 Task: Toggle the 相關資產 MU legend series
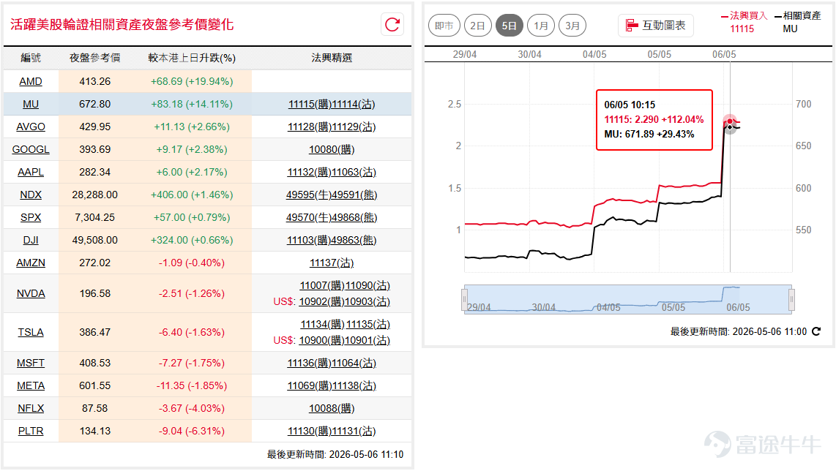coord(798,23)
